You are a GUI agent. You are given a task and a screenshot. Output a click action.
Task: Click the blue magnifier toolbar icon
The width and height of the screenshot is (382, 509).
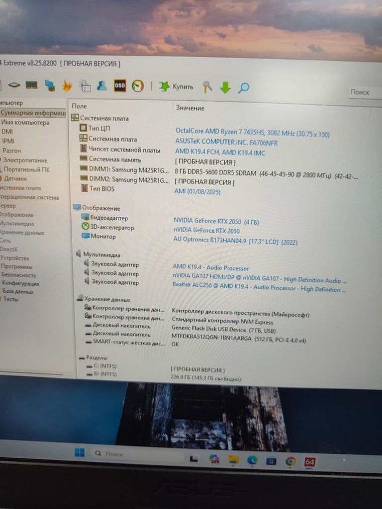click(x=243, y=87)
